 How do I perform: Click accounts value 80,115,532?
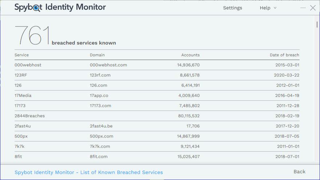189,116
